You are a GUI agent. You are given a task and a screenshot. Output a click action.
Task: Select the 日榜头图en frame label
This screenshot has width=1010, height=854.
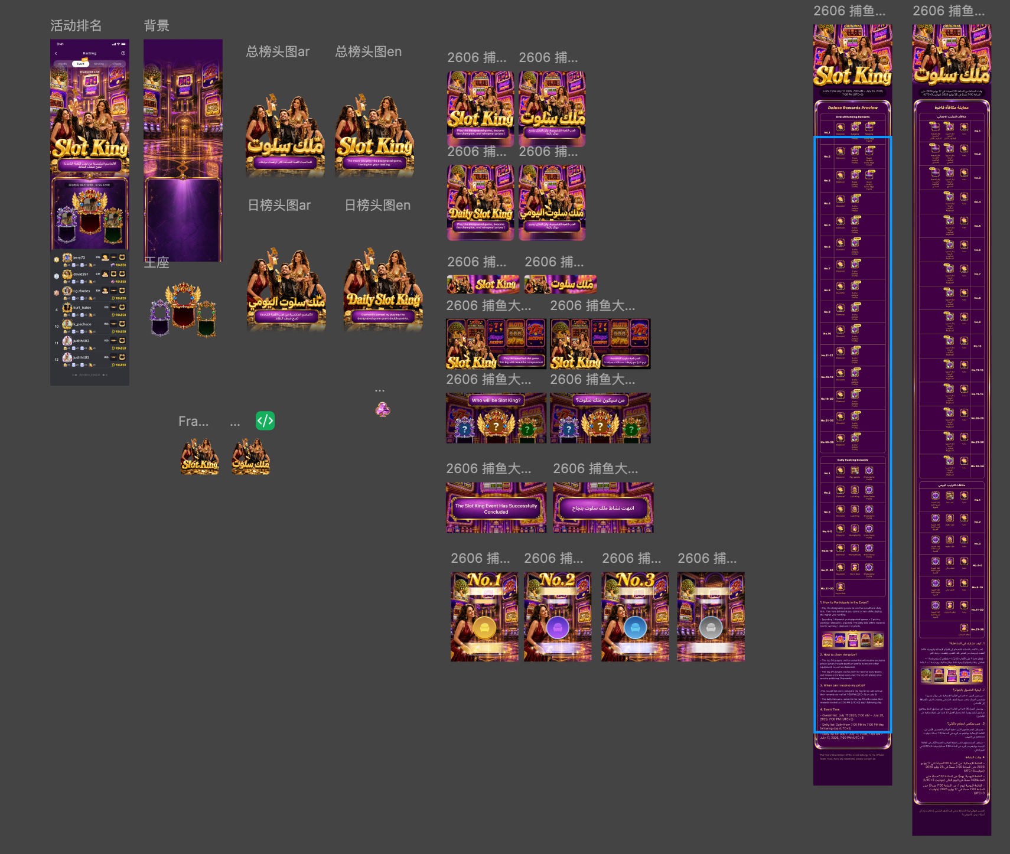coord(377,205)
